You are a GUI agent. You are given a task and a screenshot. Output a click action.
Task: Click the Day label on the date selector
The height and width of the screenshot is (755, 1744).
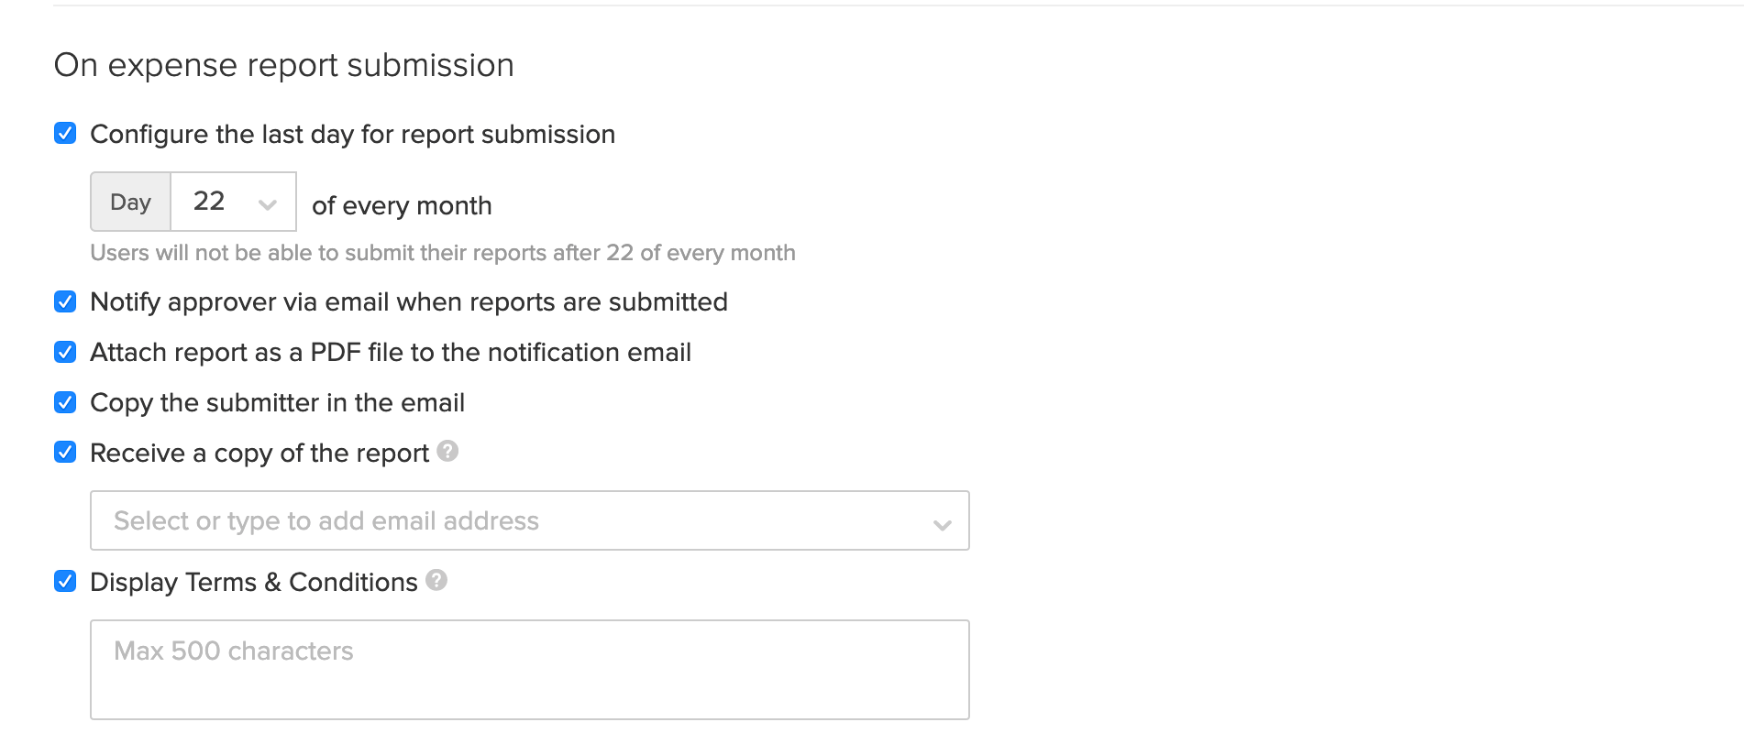pyautogui.click(x=129, y=202)
